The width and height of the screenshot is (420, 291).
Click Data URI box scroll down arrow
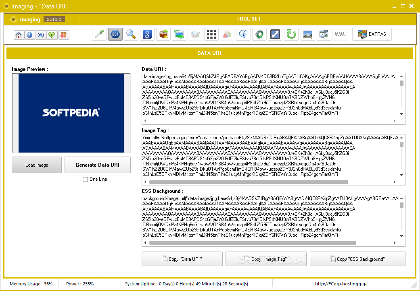[x=401, y=114]
